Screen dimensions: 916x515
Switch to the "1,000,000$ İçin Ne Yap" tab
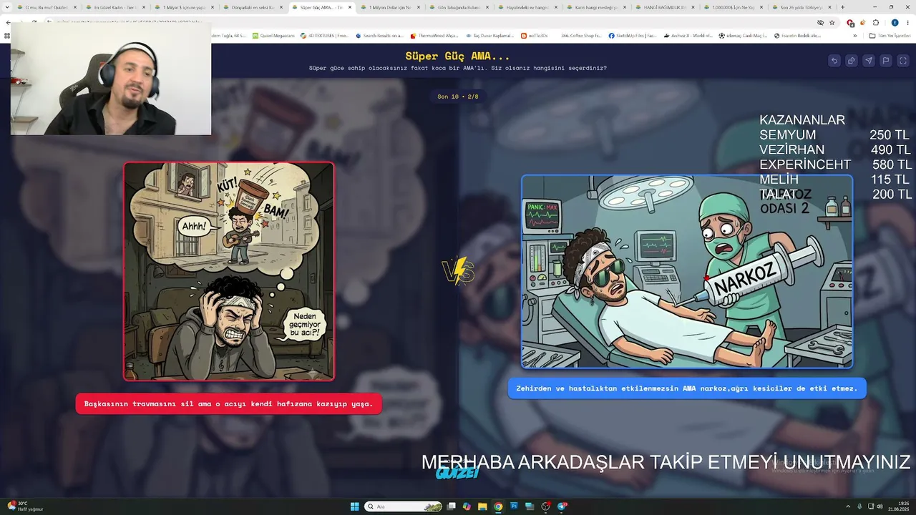[734, 7]
